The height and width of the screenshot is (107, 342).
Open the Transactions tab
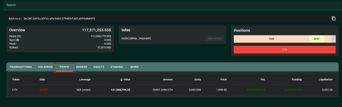pyautogui.click(x=21, y=67)
